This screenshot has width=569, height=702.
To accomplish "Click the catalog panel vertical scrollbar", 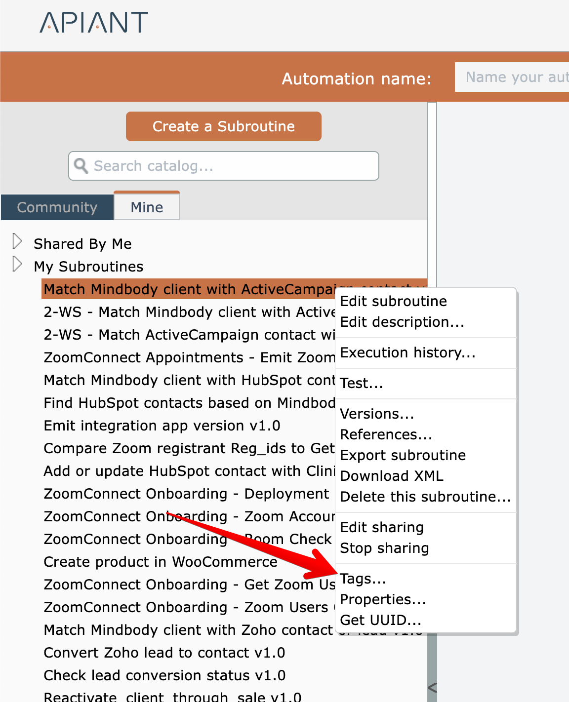I will (x=432, y=197).
